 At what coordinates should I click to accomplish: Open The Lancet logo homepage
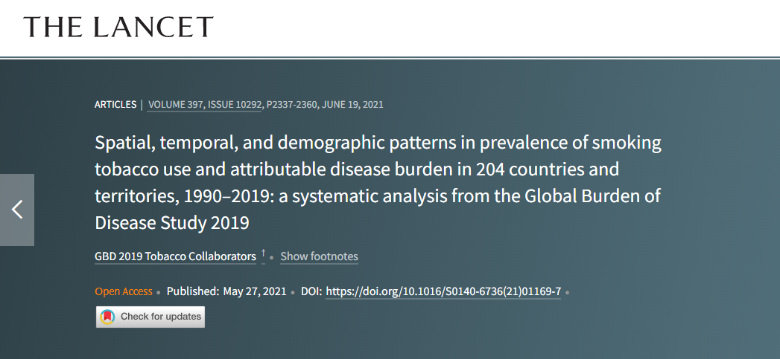[118, 27]
